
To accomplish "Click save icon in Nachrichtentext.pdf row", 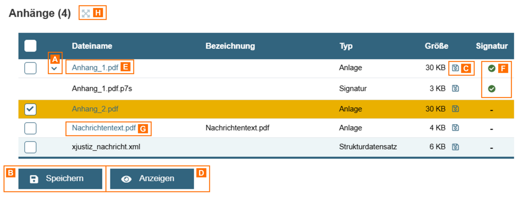I will (x=455, y=128).
